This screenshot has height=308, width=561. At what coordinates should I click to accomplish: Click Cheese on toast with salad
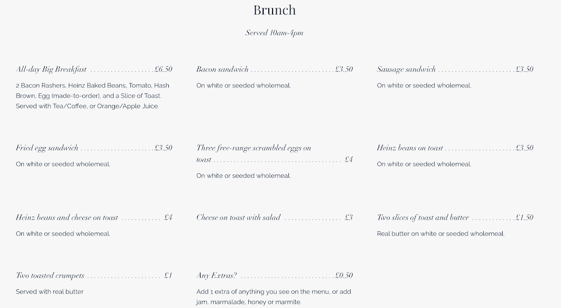(238, 218)
